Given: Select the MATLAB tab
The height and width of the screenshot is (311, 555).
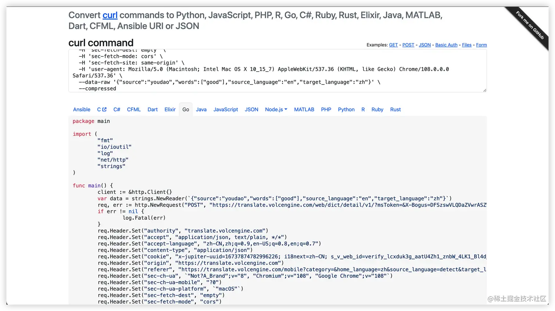Looking at the screenshot, I should (x=304, y=109).
